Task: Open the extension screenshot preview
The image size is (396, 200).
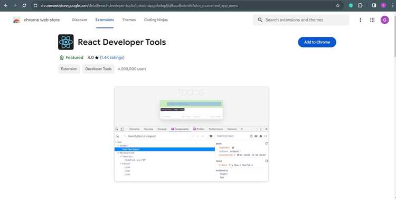Action: (x=192, y=134)
